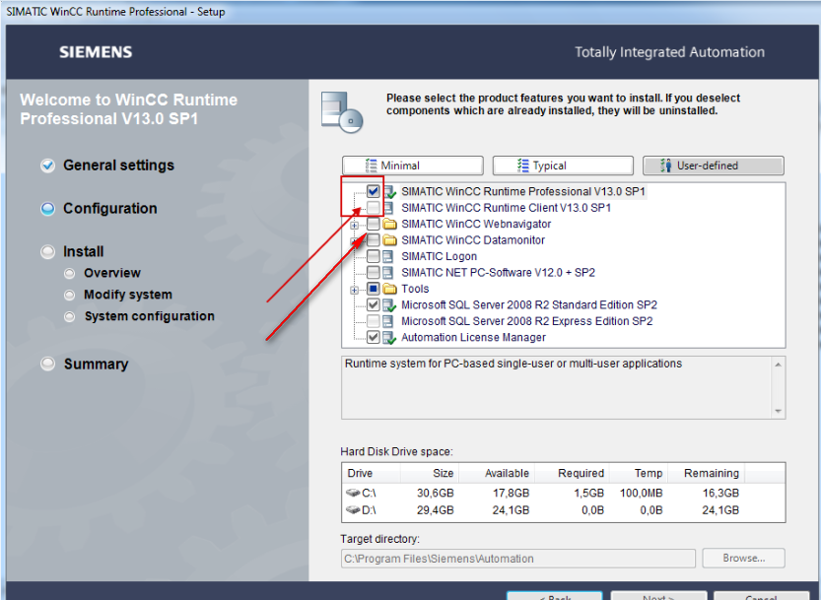Open the Configuration step
Image resolution: width=821 pixels, height=600 pixels.
coord(110,209)
